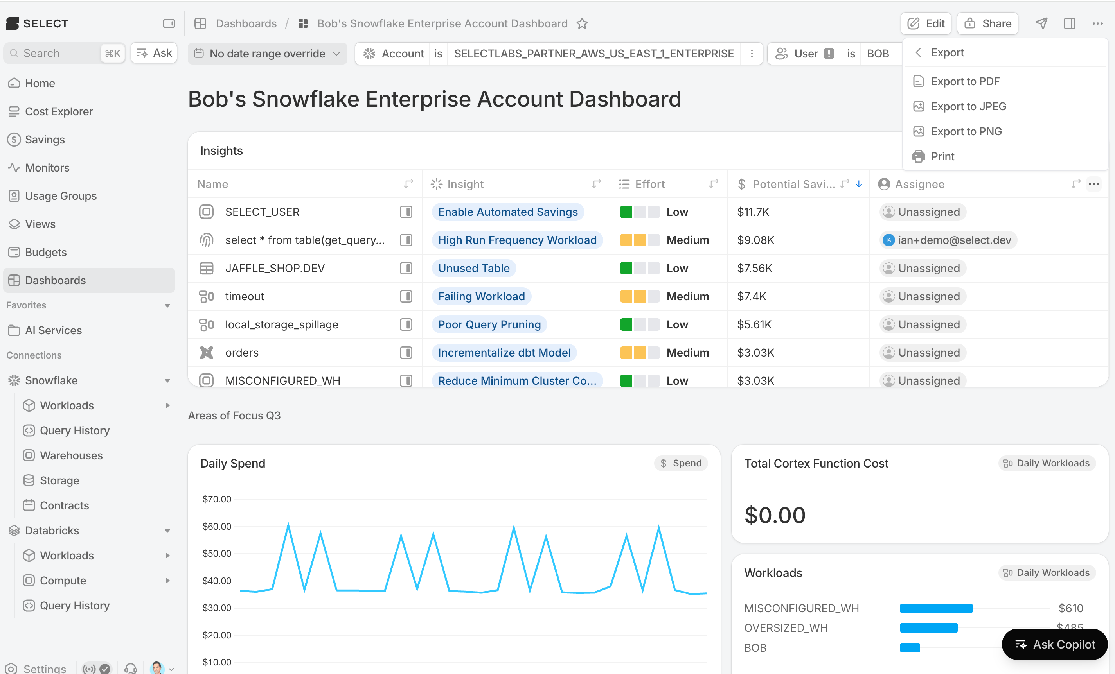Image resolution: width=1115 pixels, height=674 pixels.
Task: Click the headset support icon
Action: [x=131, y=668]
